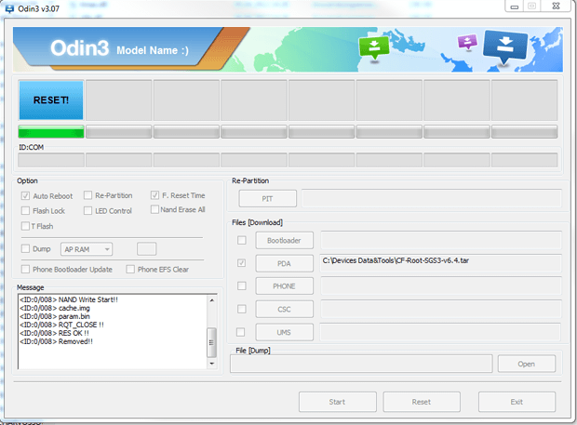Screen dimensions: 577x425
Task: Enable the LED Control checkbox
Action: click(x=87, y=211)
